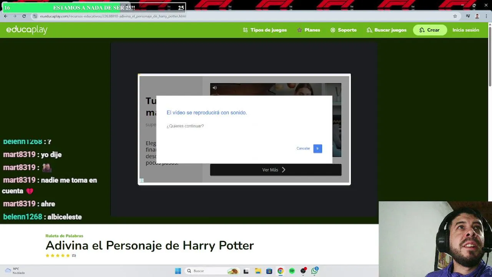Open Microsoft Store from the taskbar

269,271
